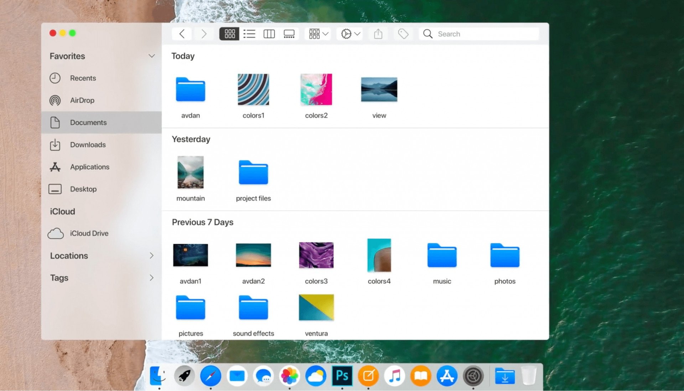Expand the Locations sidebar section
The height and width of the screenshot is (391, 684).
click(x=152, y=256)
